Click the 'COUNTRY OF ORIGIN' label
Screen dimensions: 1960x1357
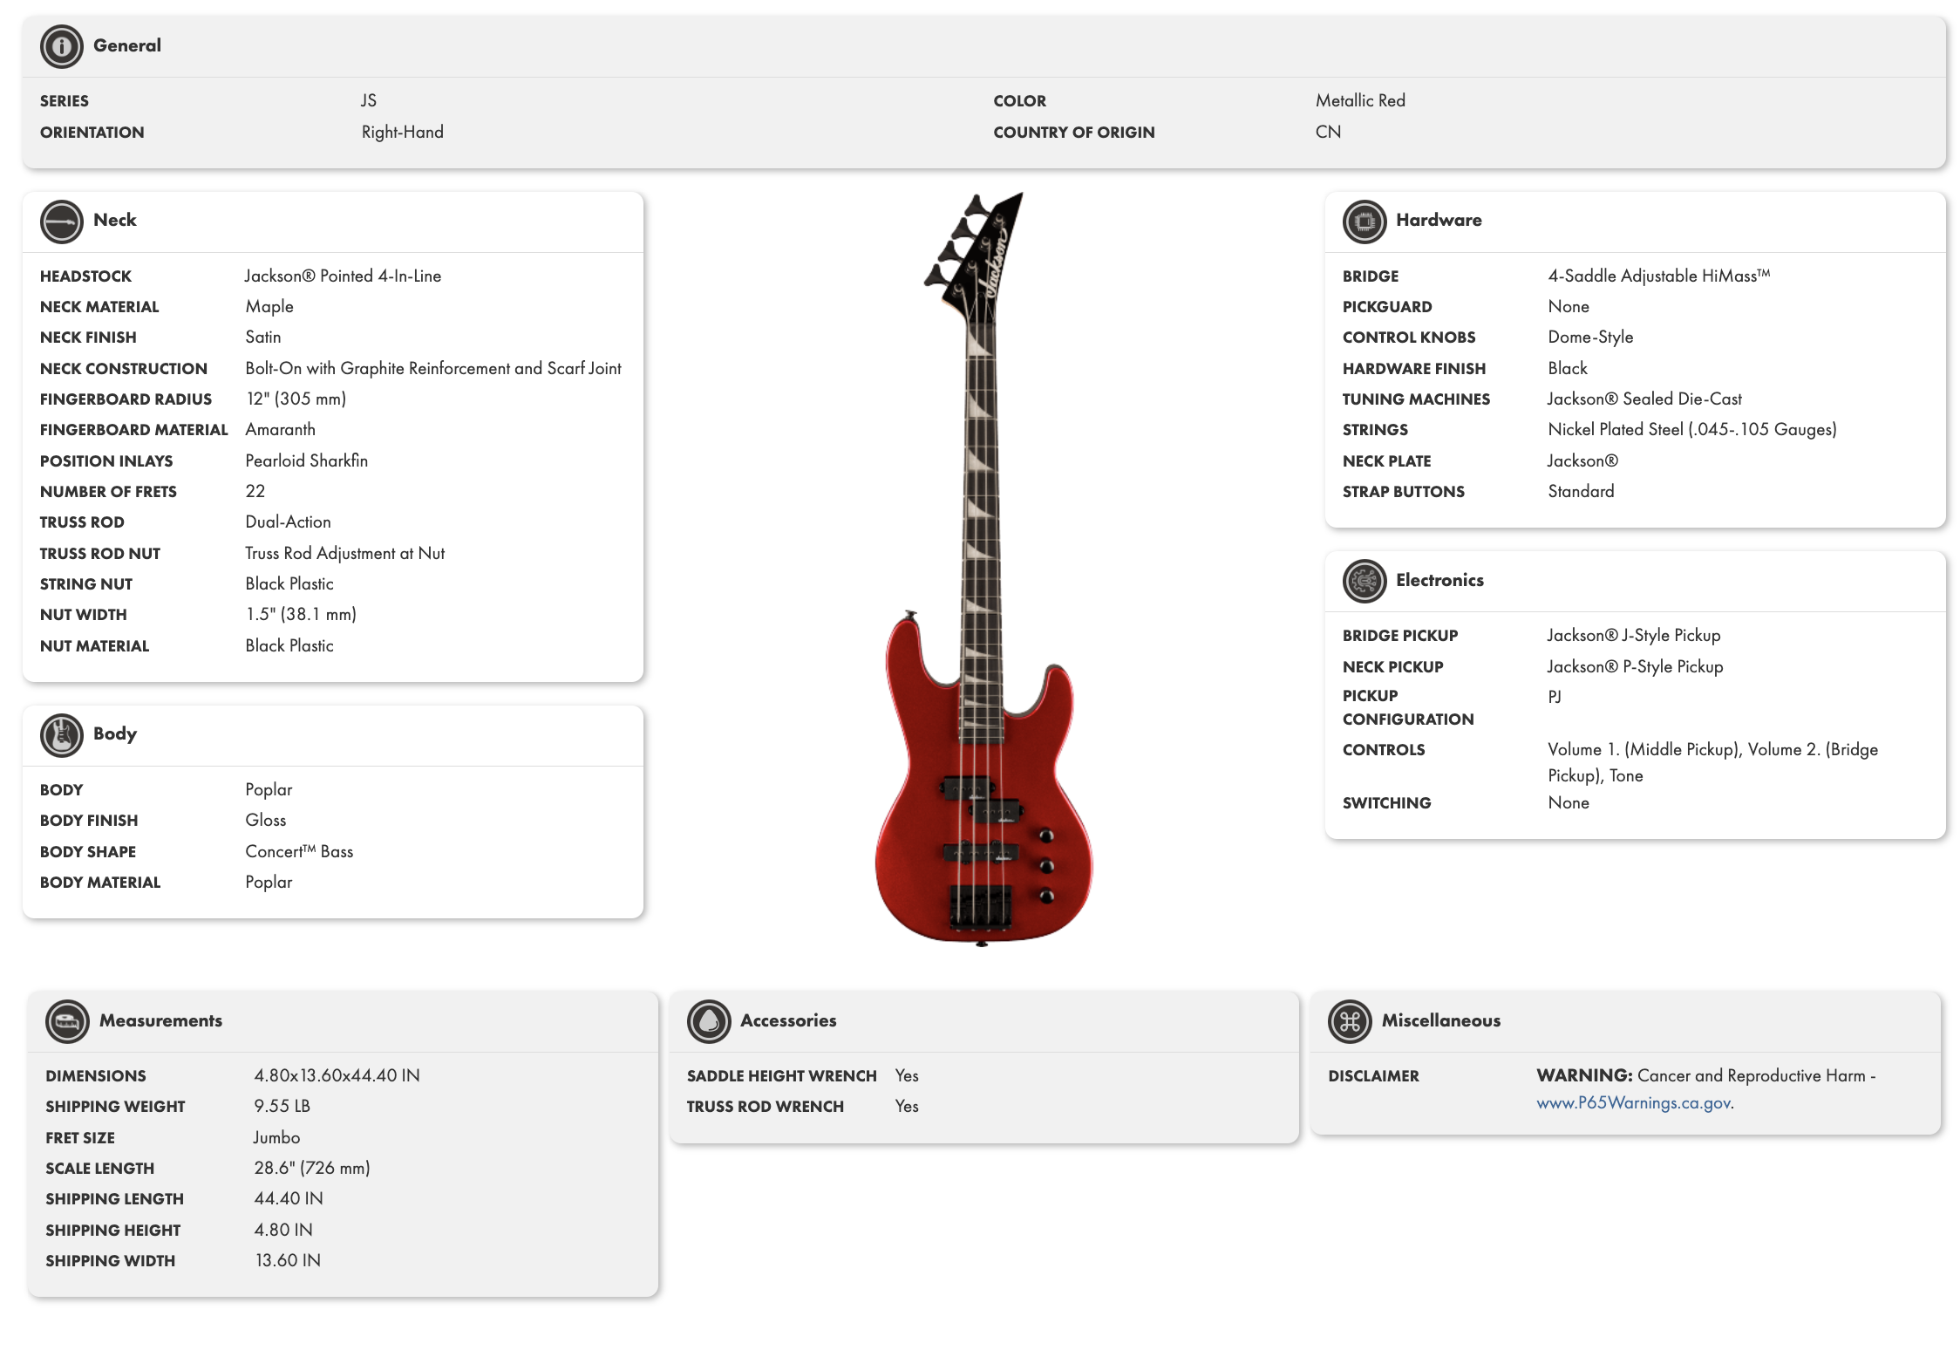click(x=1074, y=132)
